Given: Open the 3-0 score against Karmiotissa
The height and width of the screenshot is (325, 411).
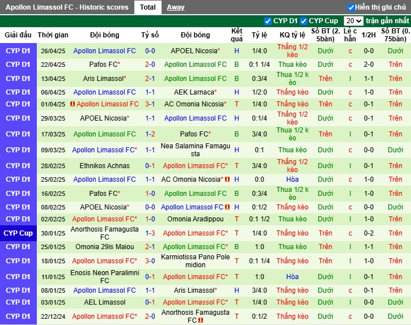Looking at the screenshot, I should click(x=150, y=261).
